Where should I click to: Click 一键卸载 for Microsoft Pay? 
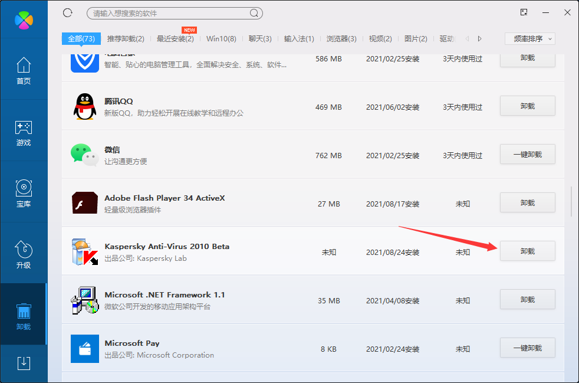click(528, 348)
